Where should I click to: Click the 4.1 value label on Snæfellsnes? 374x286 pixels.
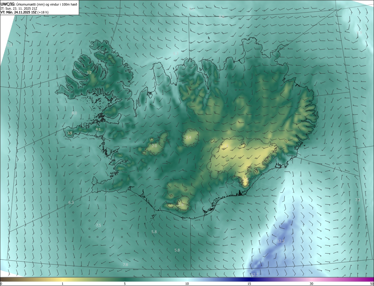point(98,129)
